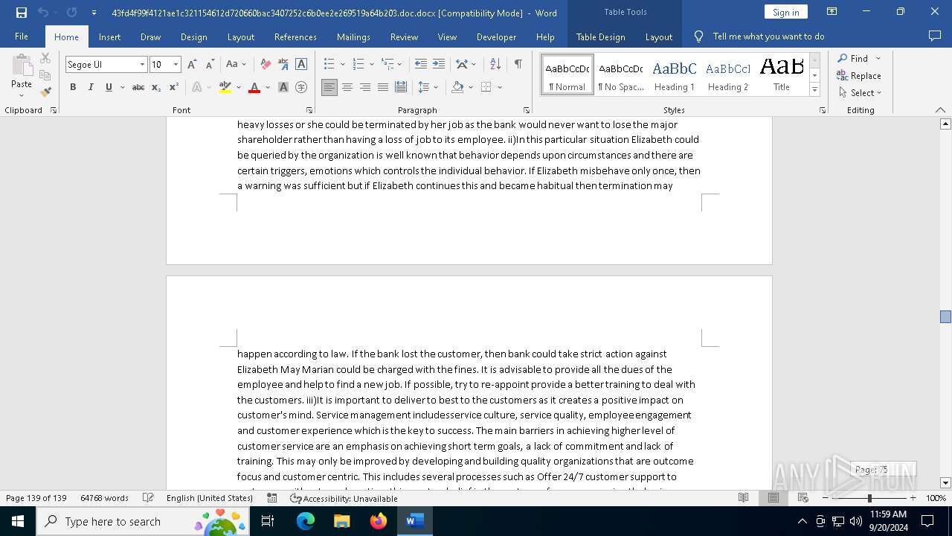Apply superscript formatting
Image resolution: width=952 pixels, height=536 pixels.
(174, 87)
